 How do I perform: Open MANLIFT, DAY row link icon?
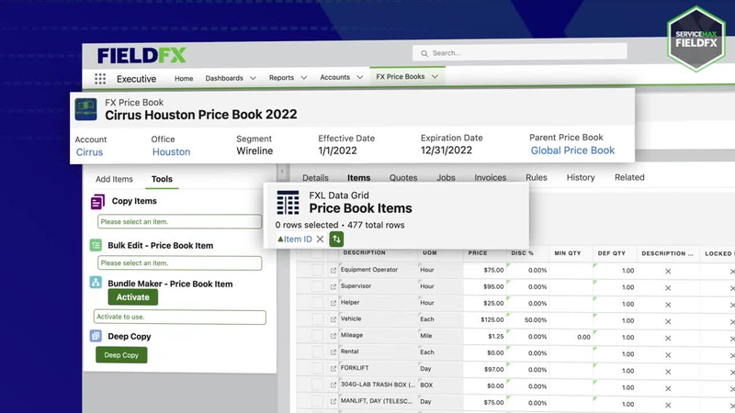click(x=334, y=401)
